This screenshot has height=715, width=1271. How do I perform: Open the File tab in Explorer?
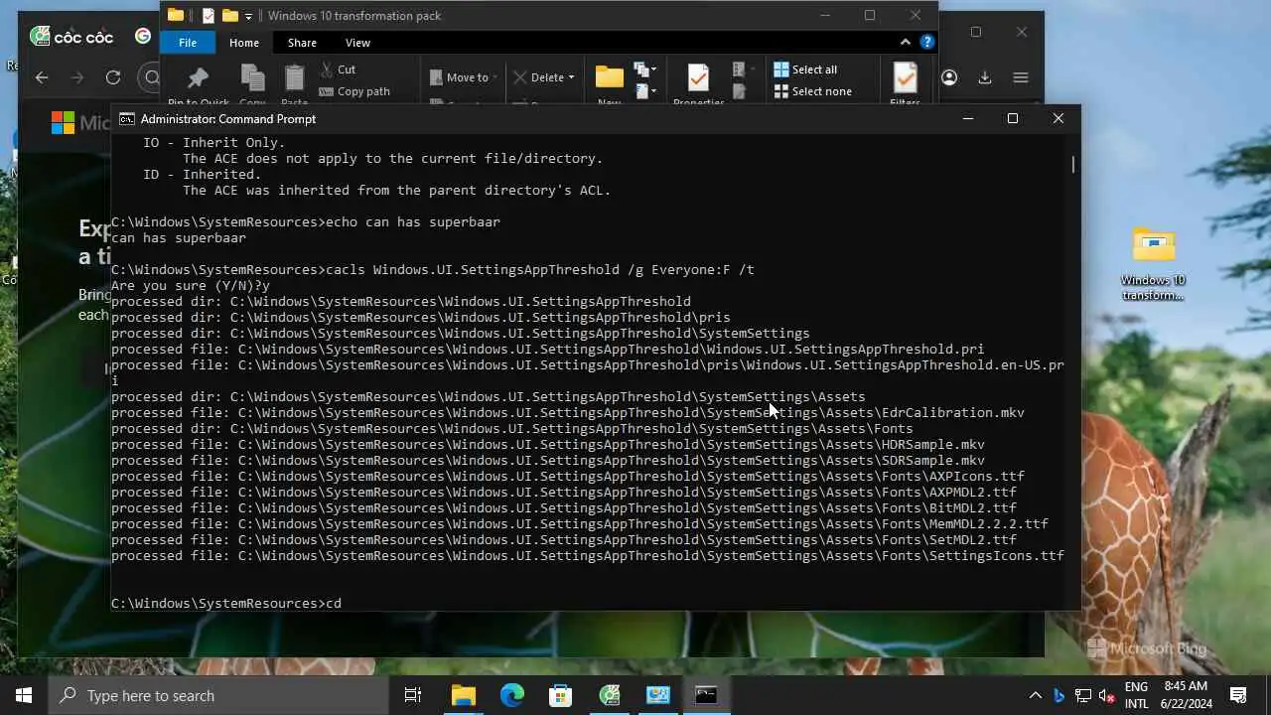(x=188, y=43)
